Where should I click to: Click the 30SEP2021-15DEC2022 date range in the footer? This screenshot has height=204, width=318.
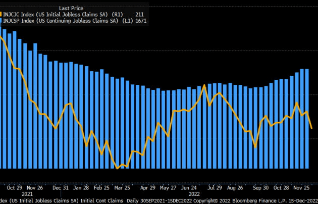click(155, 200)
